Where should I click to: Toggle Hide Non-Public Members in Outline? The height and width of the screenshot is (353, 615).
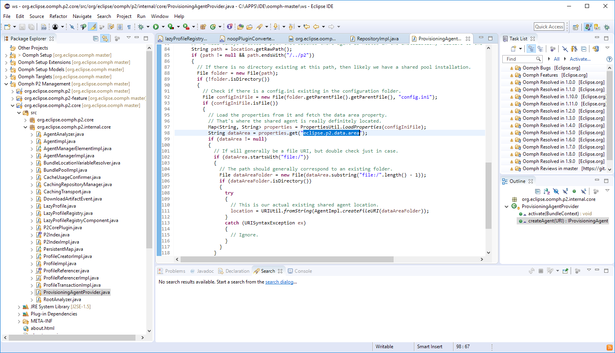pos(574,191)
